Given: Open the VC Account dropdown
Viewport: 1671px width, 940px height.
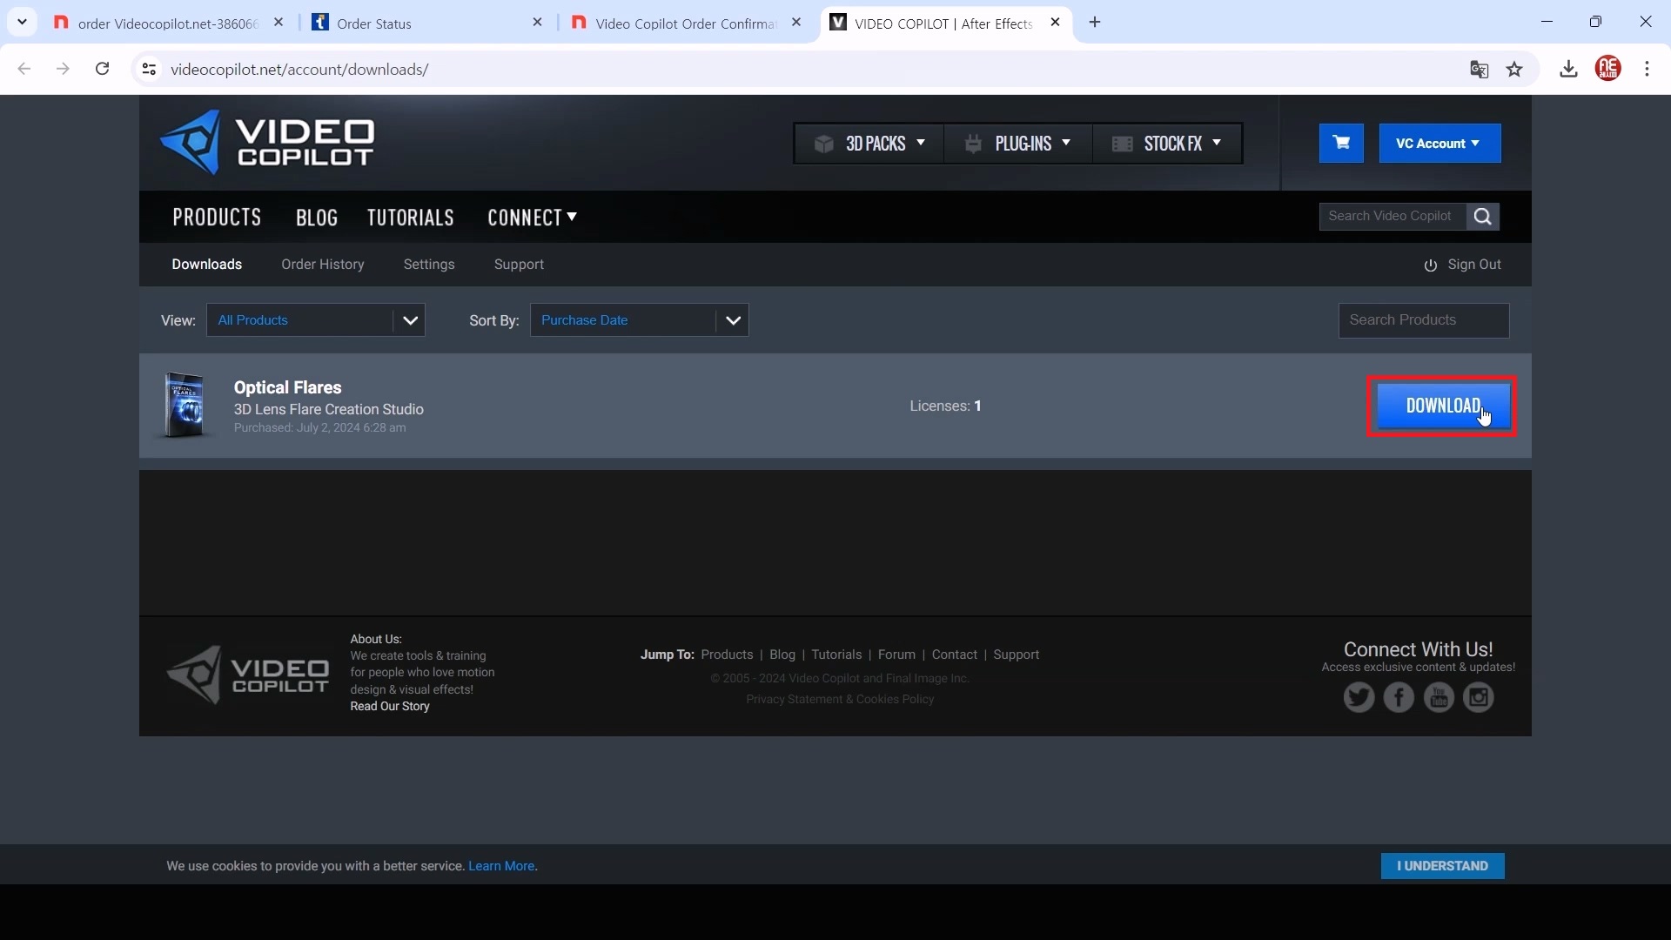Looking at the screenshot, I should (x=1439, y=144).
